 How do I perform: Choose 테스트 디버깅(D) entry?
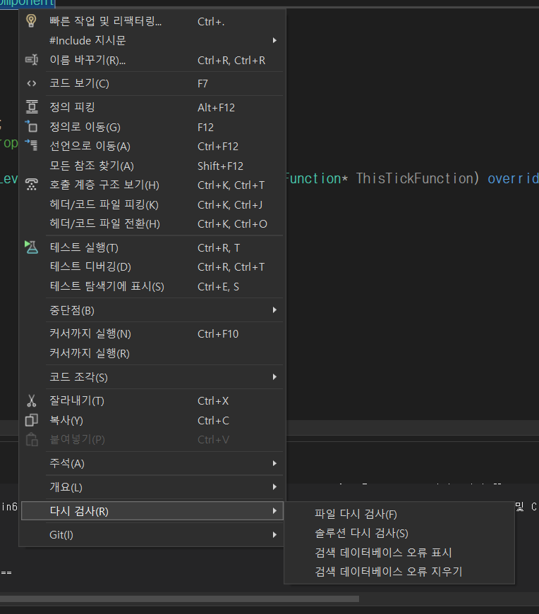tap(152, 266)
